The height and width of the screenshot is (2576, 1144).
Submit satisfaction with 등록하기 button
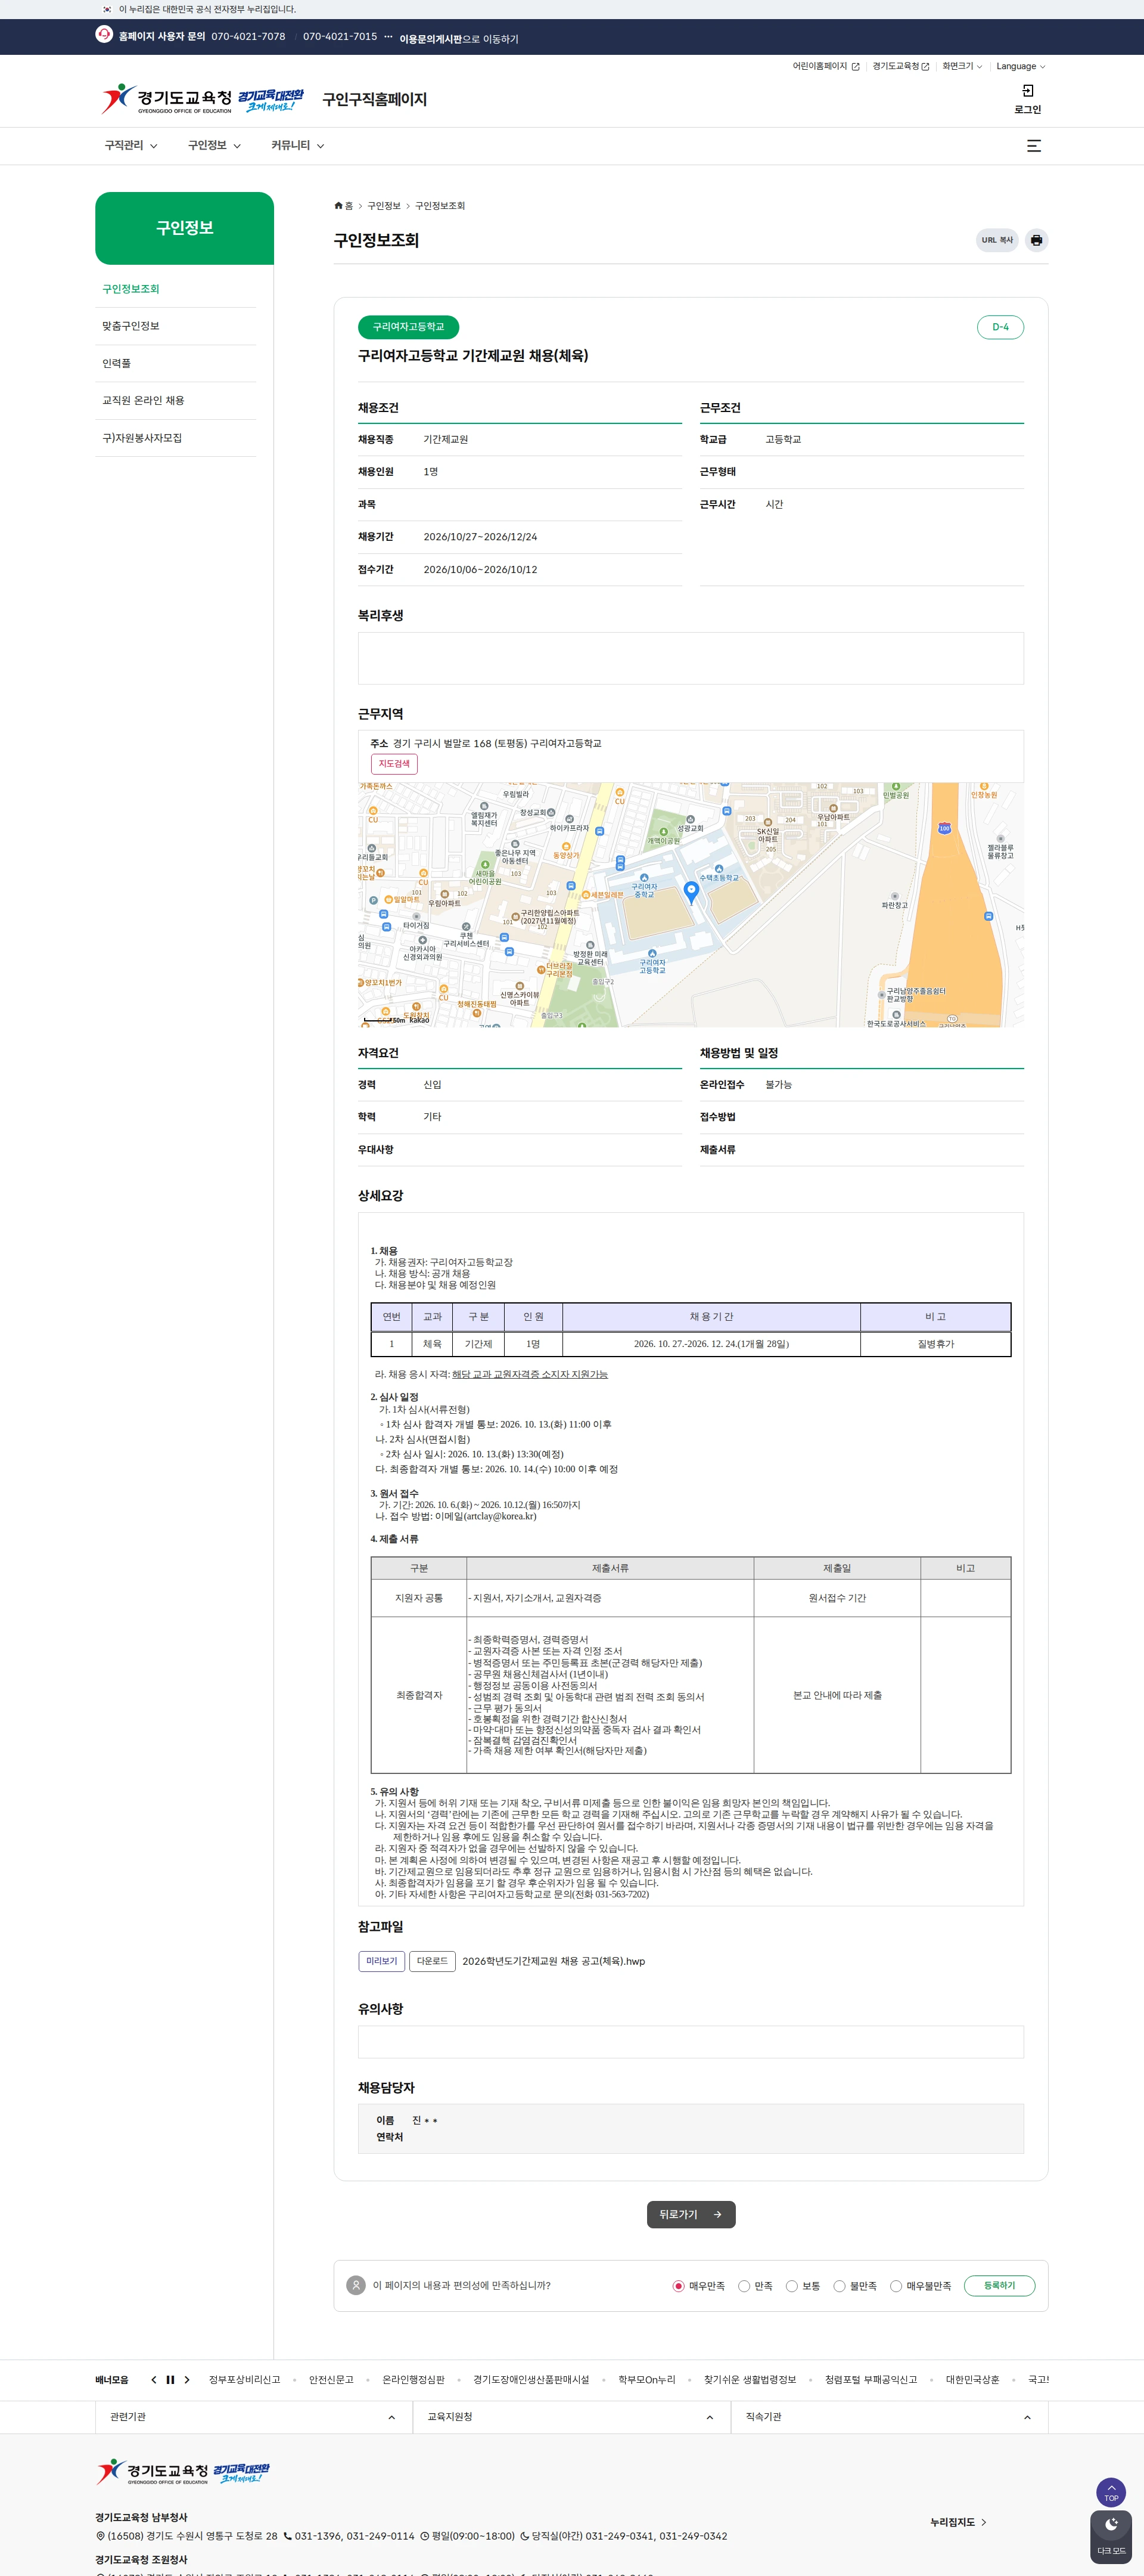click(x=999, y=2286)
